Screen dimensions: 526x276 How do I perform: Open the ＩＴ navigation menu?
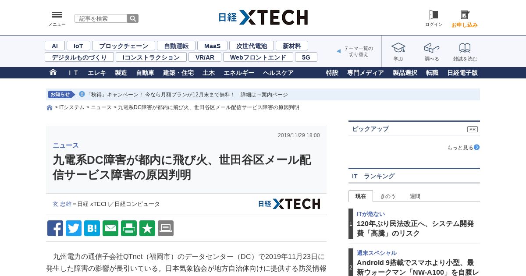pos(73,73)
